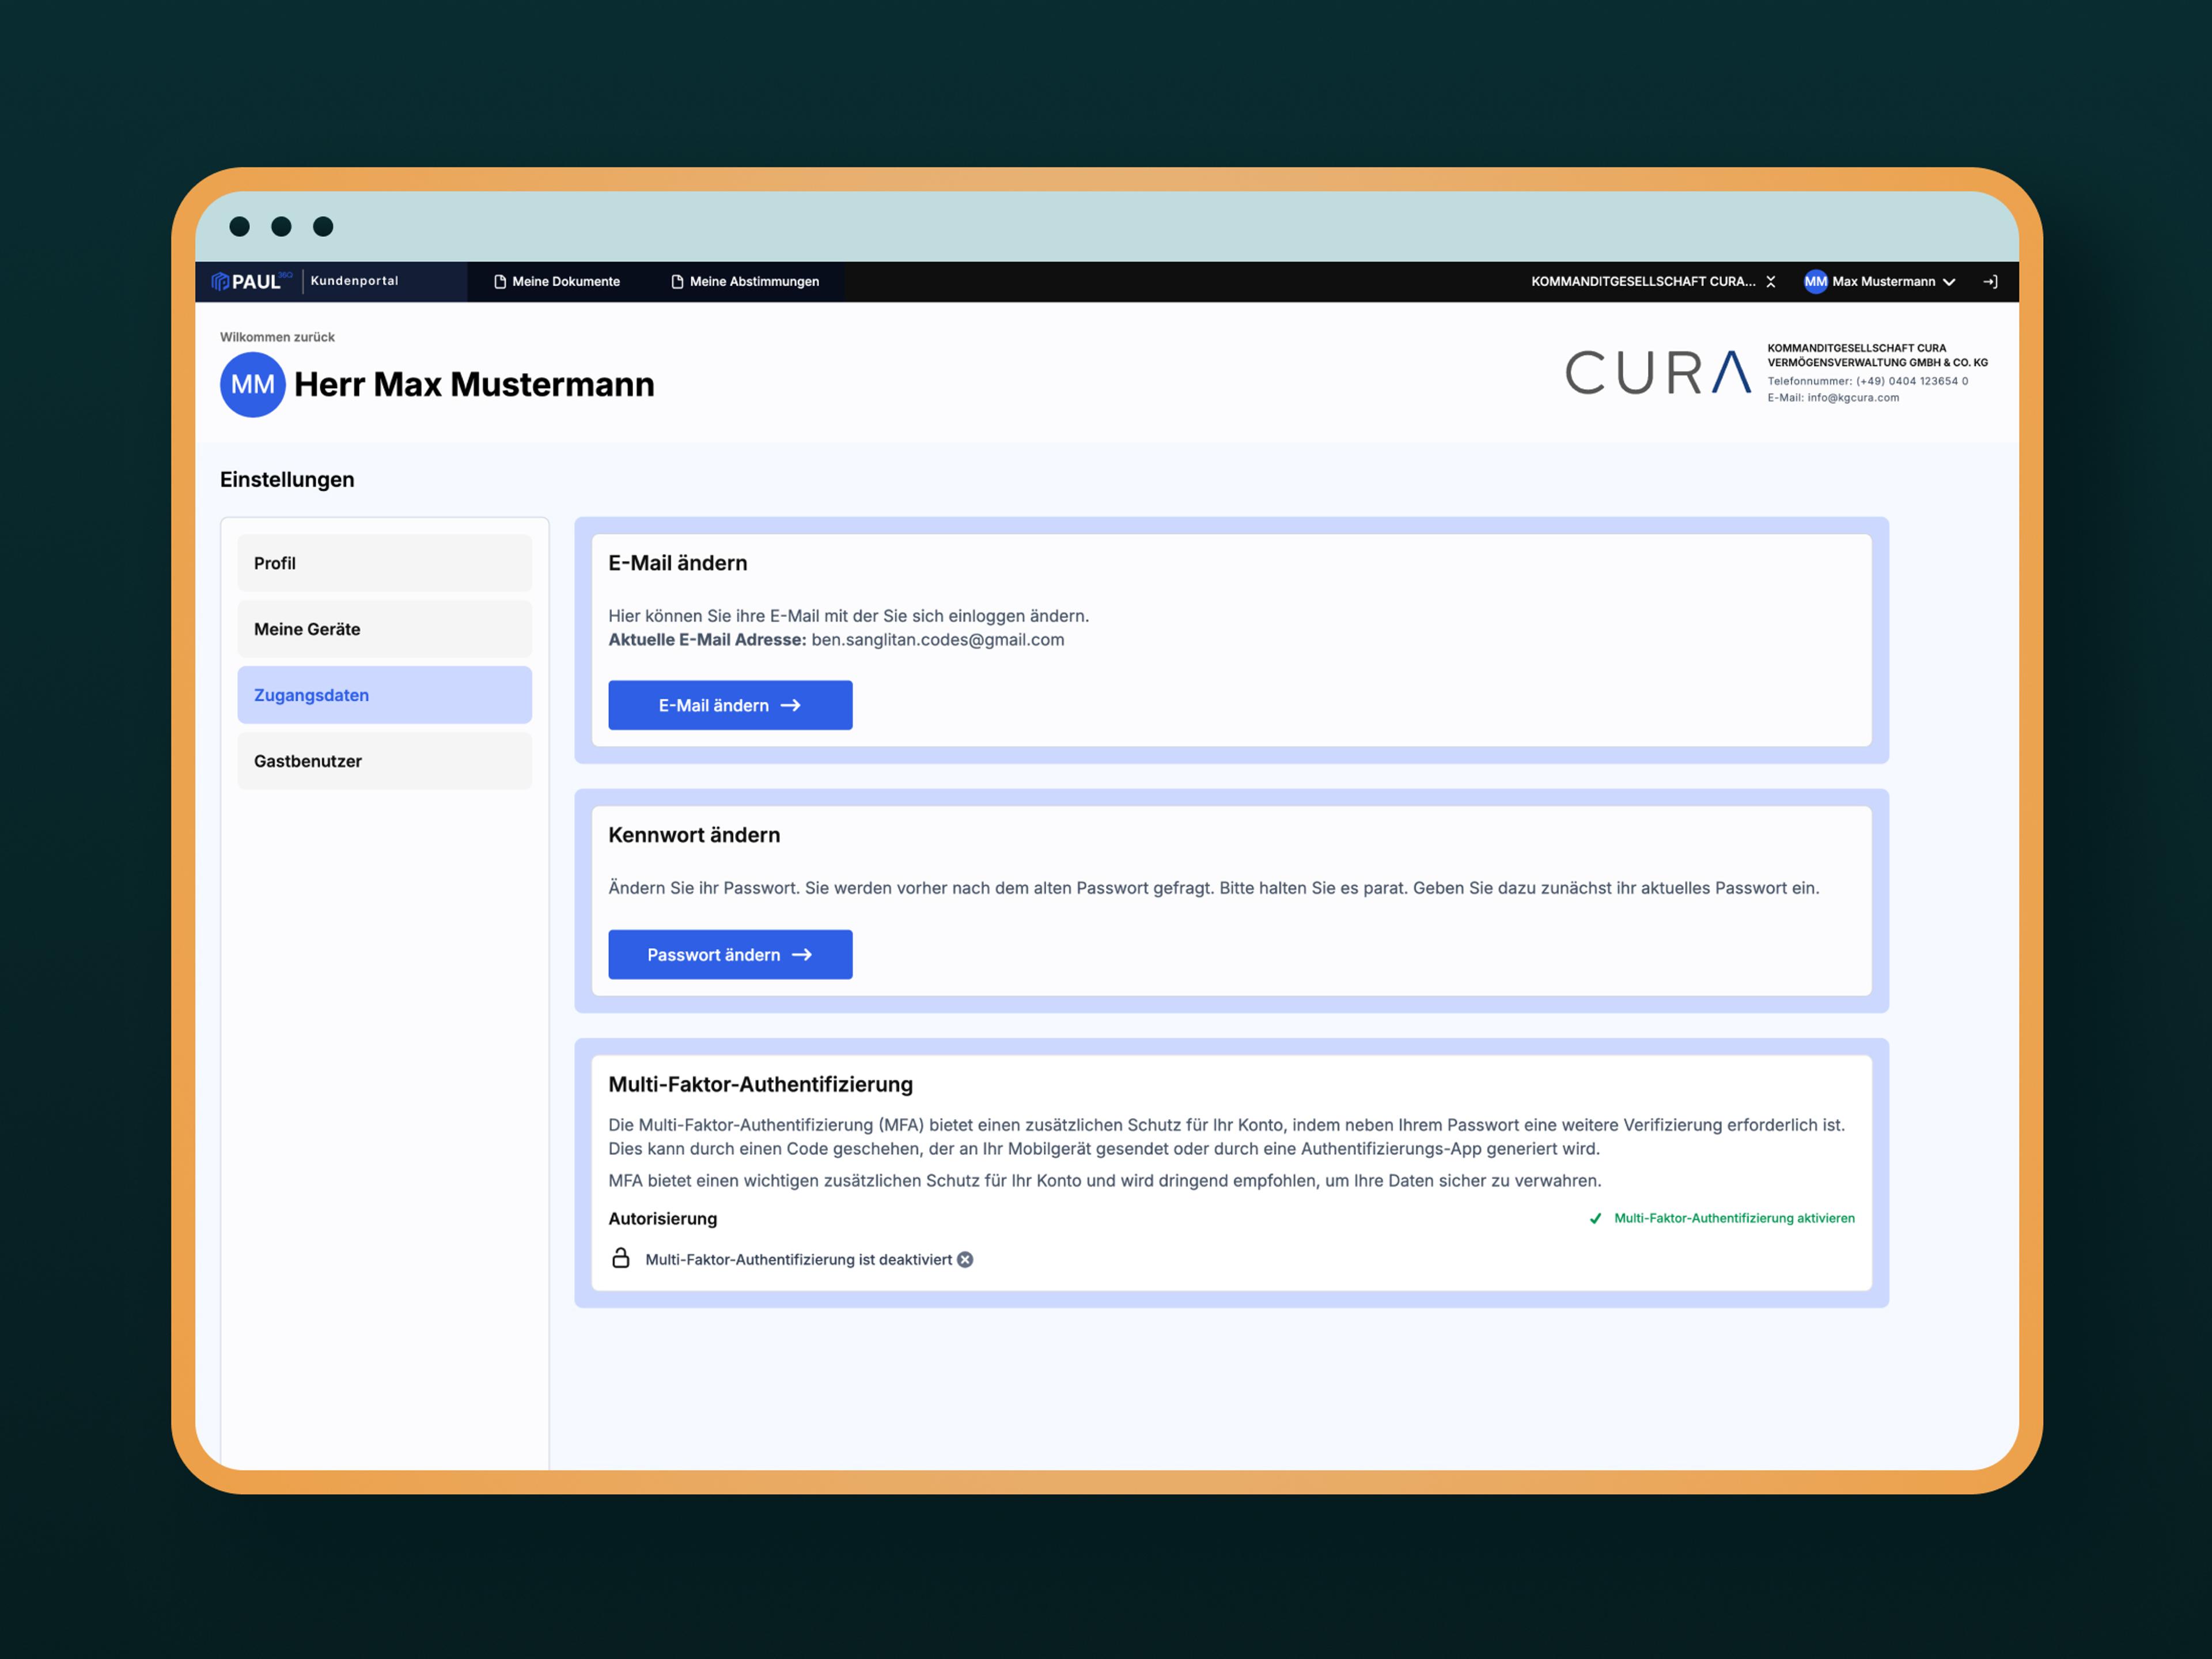
Task: Switch to the Gastbenutzer settings tab
Action: (384, 761)
